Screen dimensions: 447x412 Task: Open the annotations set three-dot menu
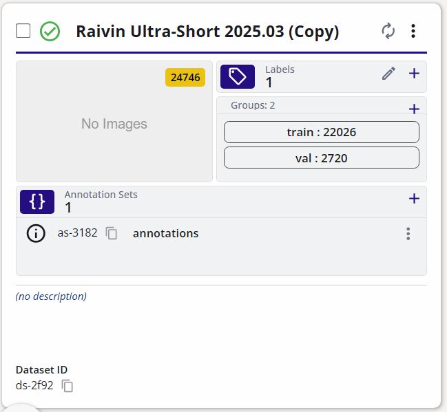click(x=408, y=234)
